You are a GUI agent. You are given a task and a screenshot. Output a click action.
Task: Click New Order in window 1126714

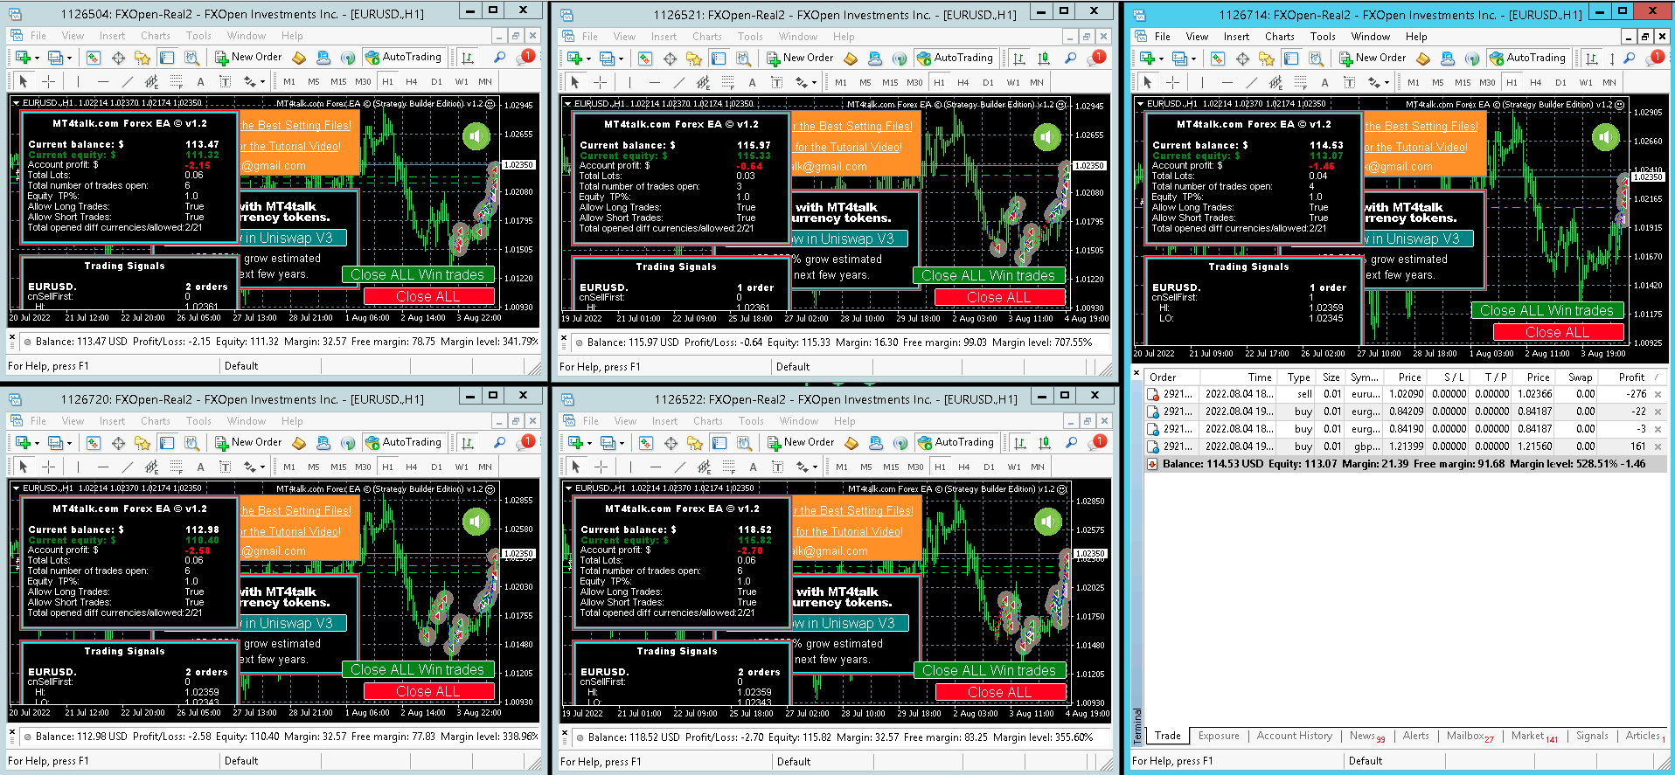coord(1373,58)
